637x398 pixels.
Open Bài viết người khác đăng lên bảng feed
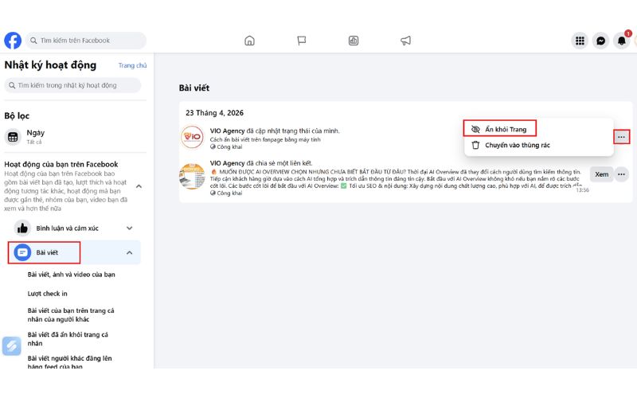click(x=69, y=362)
